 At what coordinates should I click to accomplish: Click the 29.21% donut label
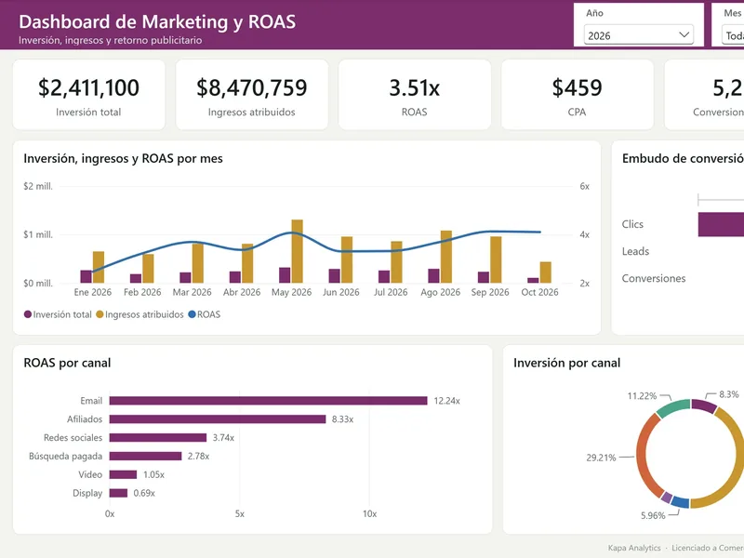(x=601, y=458)
